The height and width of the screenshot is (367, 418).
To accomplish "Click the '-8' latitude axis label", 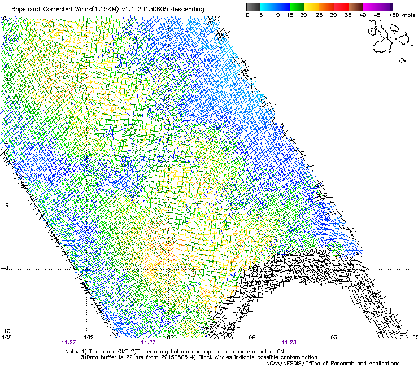I will pos(5,268).
